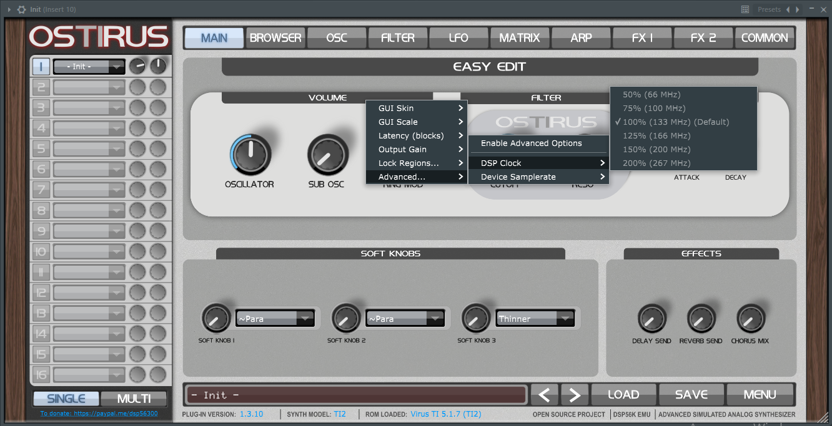The image size is (832, 426).
Task: Open the PayPal donate link
Action: (99, 414)
